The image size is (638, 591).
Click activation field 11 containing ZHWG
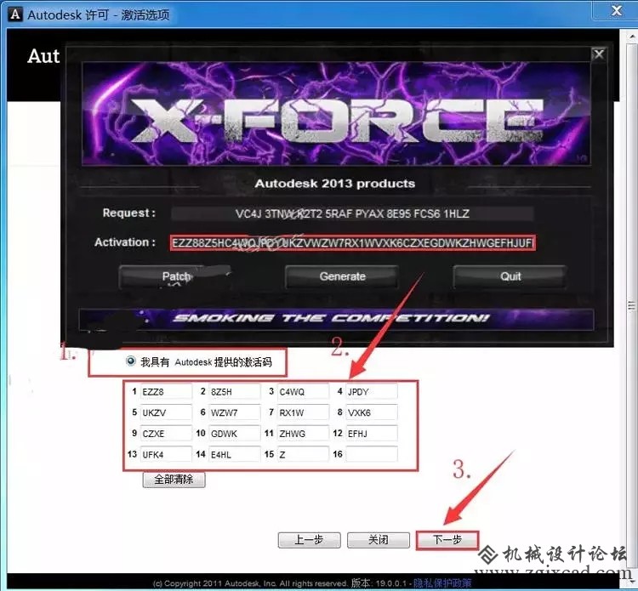pos(303,433)
